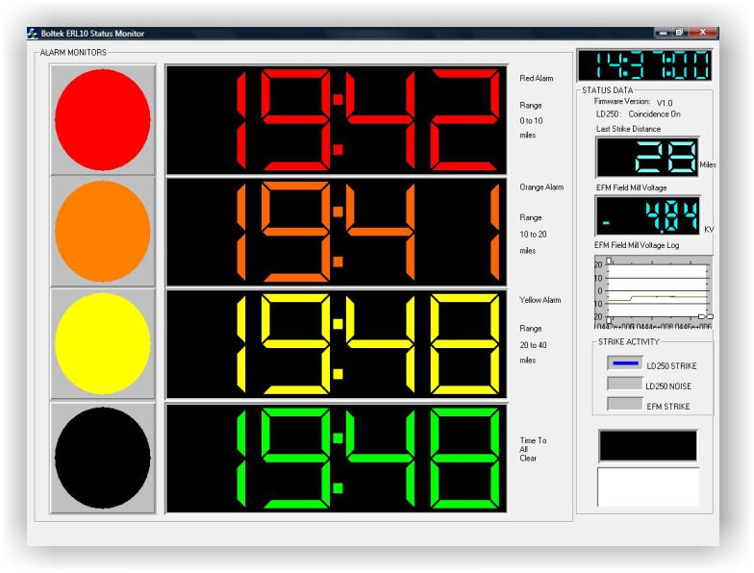The height and width of the screenshot is (573, 754).
Task: Click the Last Strike Distance readout
Action: click(x=647, y=157)
